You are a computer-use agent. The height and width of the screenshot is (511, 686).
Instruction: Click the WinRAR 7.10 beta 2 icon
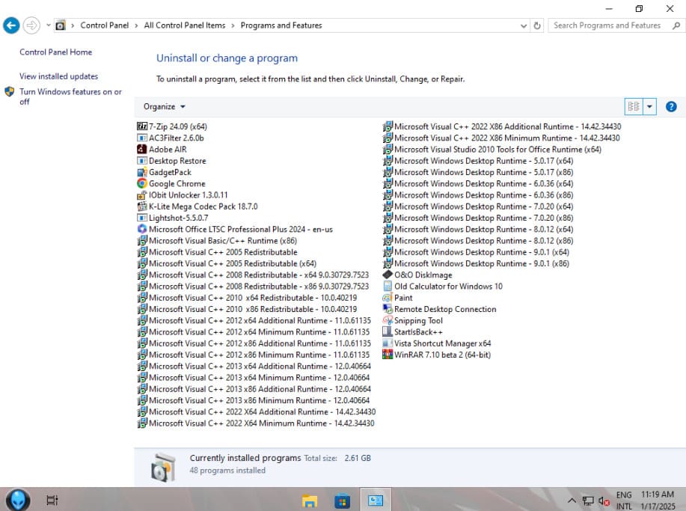point(388,355)
